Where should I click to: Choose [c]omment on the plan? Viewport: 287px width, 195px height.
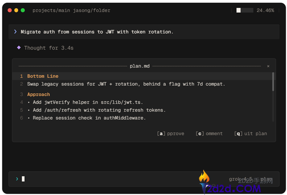pyautogui.click(x=209, y=133)
